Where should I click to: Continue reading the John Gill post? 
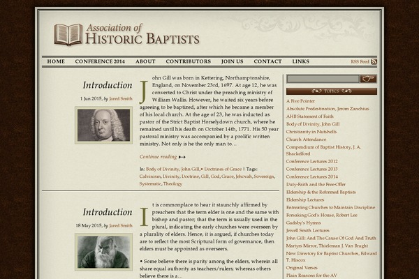point(158,157)
